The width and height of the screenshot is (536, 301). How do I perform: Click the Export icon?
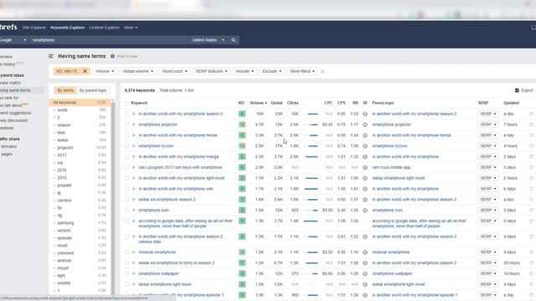[517, 90]
